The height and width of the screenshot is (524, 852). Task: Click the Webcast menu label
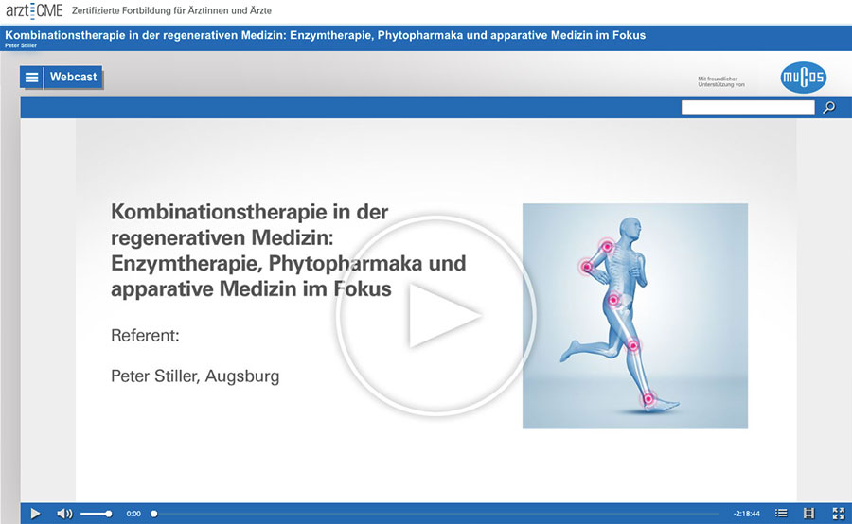tap(73, 78)
